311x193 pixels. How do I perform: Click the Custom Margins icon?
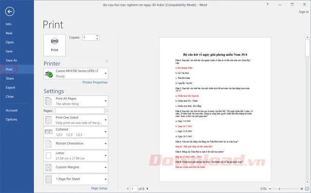(x=49, y=167)
